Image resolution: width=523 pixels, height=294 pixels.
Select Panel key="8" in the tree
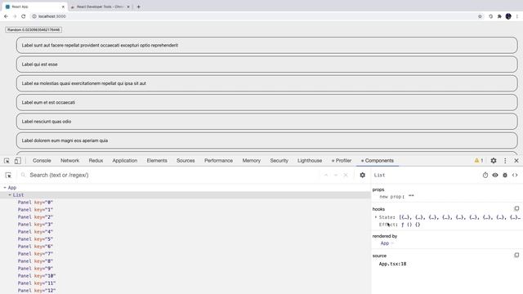[35, 261]
